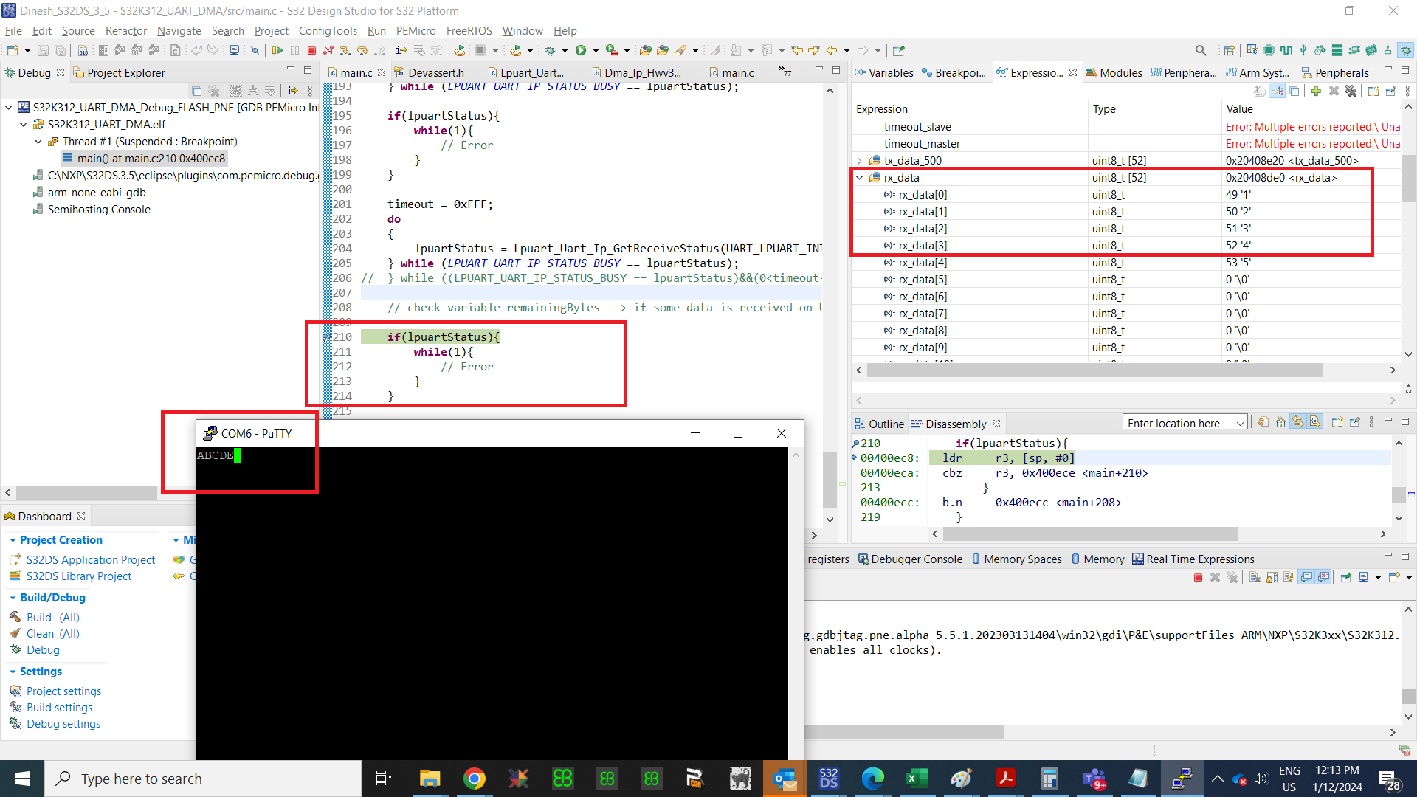Switch to the Breakpoints tab

tap(954, 72)
